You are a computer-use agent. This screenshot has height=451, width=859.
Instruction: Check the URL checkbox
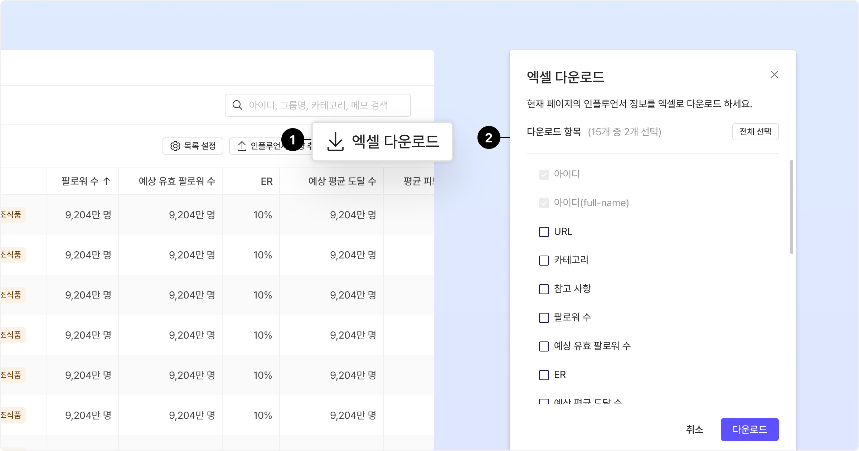[544, 232]
